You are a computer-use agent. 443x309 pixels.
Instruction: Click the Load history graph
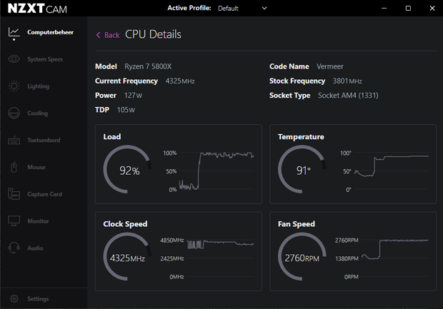(216, 171)
